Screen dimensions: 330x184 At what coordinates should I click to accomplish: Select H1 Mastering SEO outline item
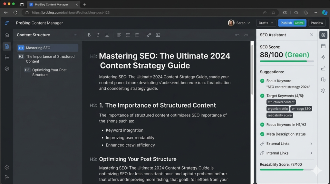click(47, 48)
